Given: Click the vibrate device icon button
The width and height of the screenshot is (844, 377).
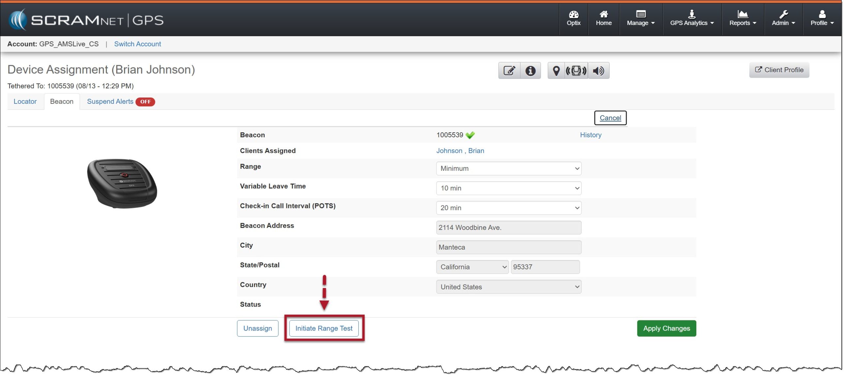Looking at the screenshot, I should click(576, 70).
